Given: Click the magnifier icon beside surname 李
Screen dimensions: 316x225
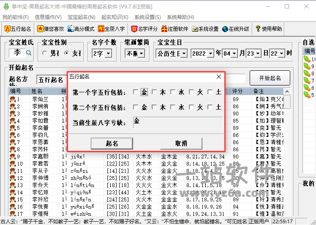Looking at the screenshot, I should (x=29, y=53).
